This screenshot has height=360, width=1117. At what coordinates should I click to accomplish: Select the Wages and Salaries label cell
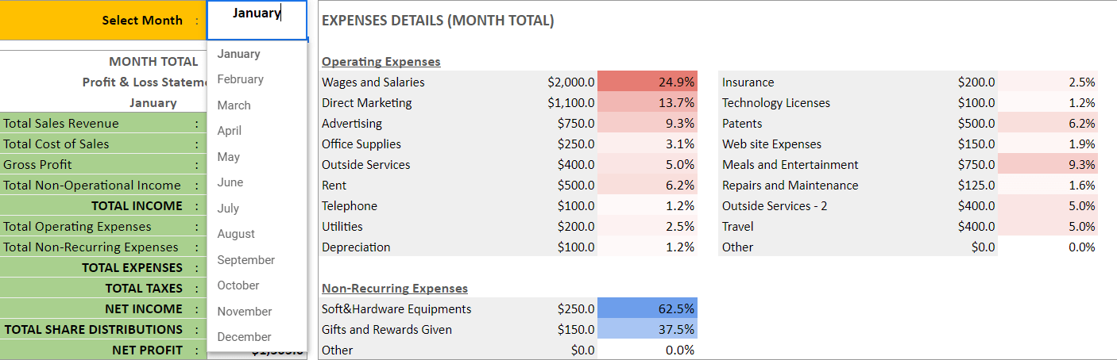(373, 82)
